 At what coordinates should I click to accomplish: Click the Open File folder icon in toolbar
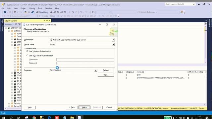(26, 12)
